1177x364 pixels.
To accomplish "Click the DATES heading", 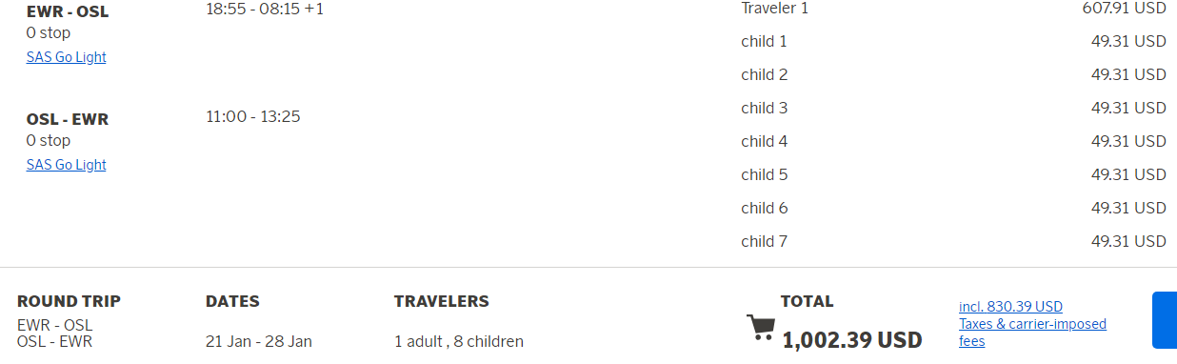I will 232,301.
